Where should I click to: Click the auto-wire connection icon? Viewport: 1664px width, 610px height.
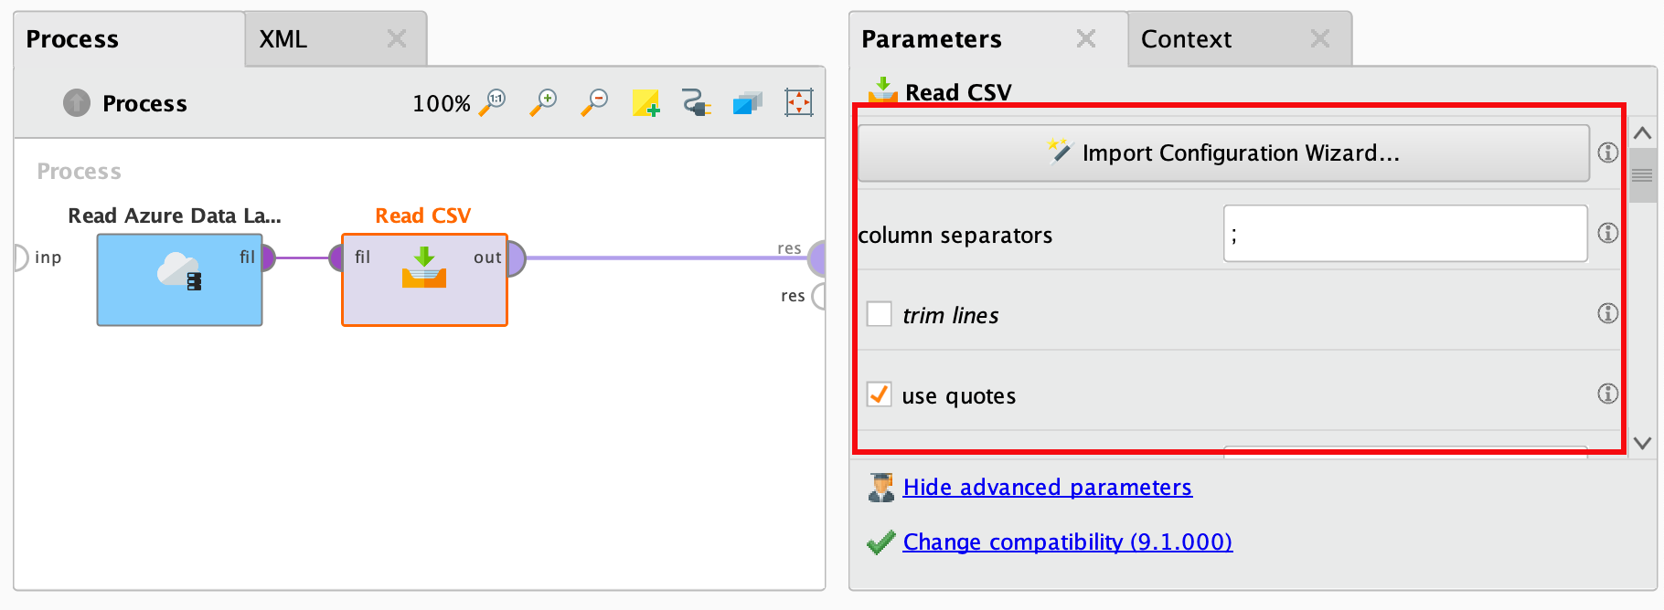point(697,102)
